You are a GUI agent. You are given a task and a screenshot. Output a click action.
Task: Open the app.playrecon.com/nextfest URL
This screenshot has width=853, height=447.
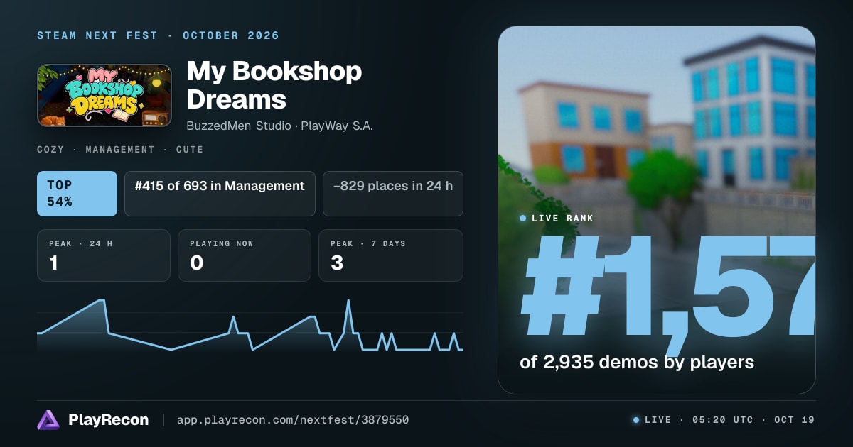pos(292,420)
